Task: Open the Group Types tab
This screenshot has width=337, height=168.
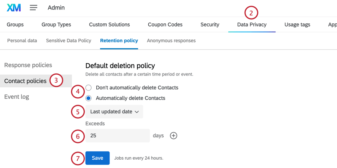Action: coord(56,25)
